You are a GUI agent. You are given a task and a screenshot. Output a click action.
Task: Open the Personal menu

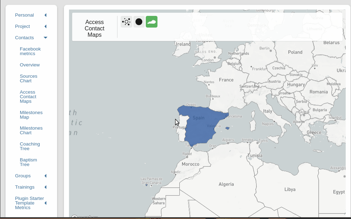click(x=24, y=15)
